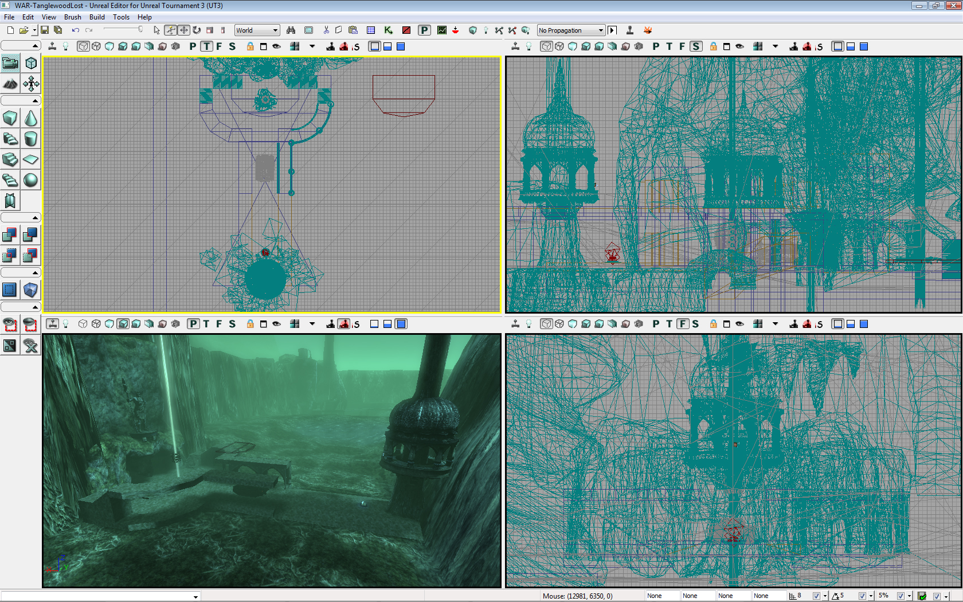The image size is (963, 602).
Task: Toggle rotation grid snapping checkbox
Action: coord(862,596)
